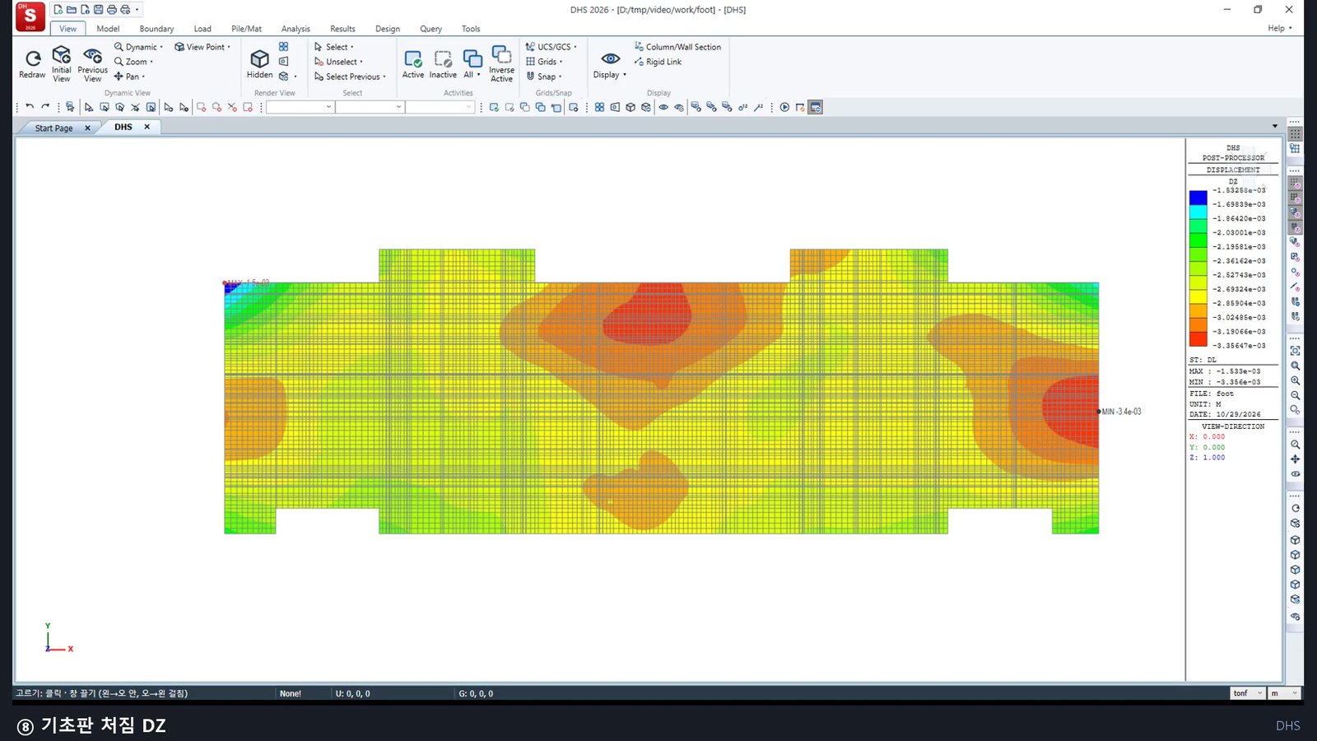Open the Display dropdown
This screenshot has width=1317, height=741.
click(x=610, y=64)
